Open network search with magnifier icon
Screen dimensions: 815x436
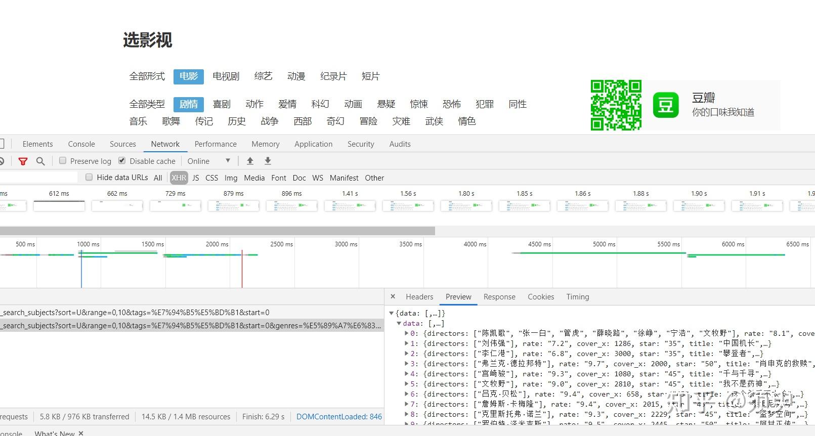coord(40,161)
